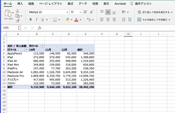Decrease font size with small A
Viewport: 175px width, 113px height.
tap(92, 12)
